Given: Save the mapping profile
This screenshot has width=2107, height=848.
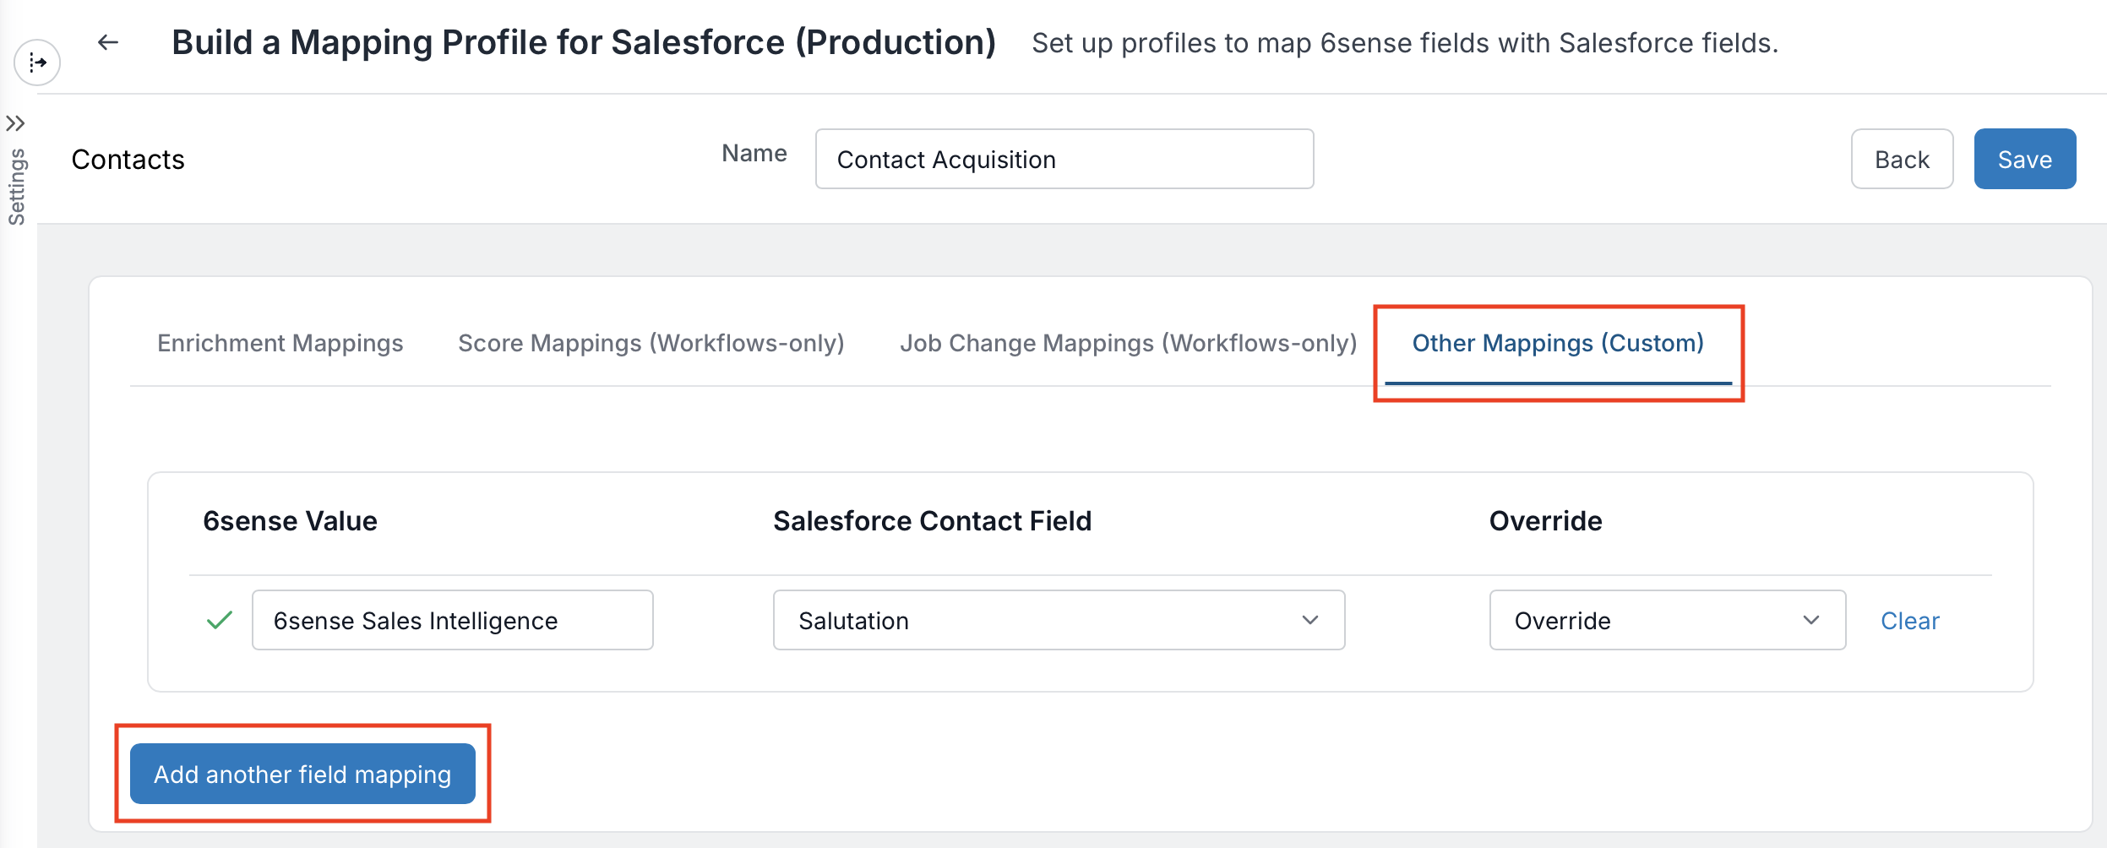Looking at the screenshot, I should [x=2024, y=159].
